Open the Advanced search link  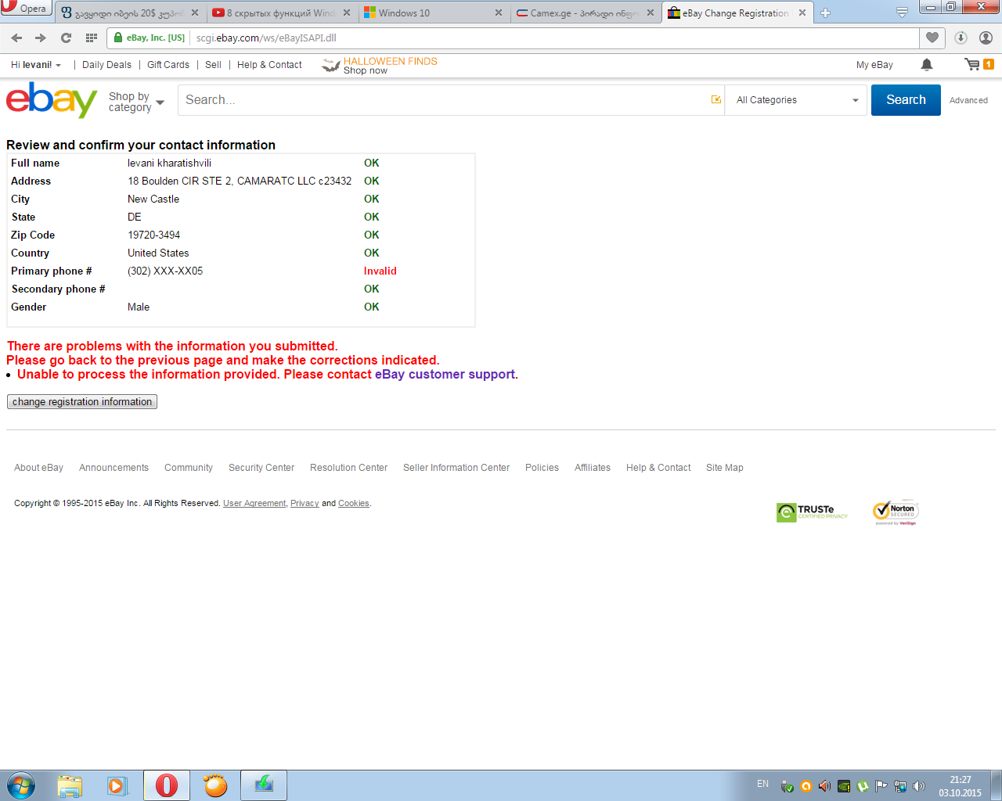click(968, 100)
